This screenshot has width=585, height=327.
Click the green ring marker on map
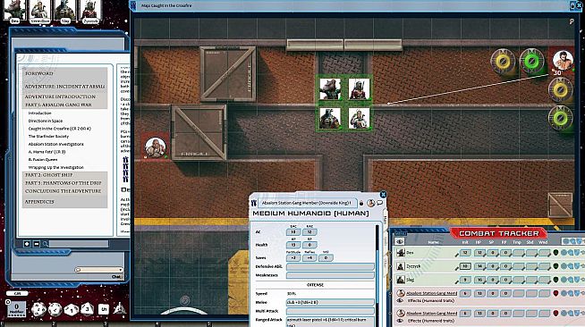pos(531,62)
